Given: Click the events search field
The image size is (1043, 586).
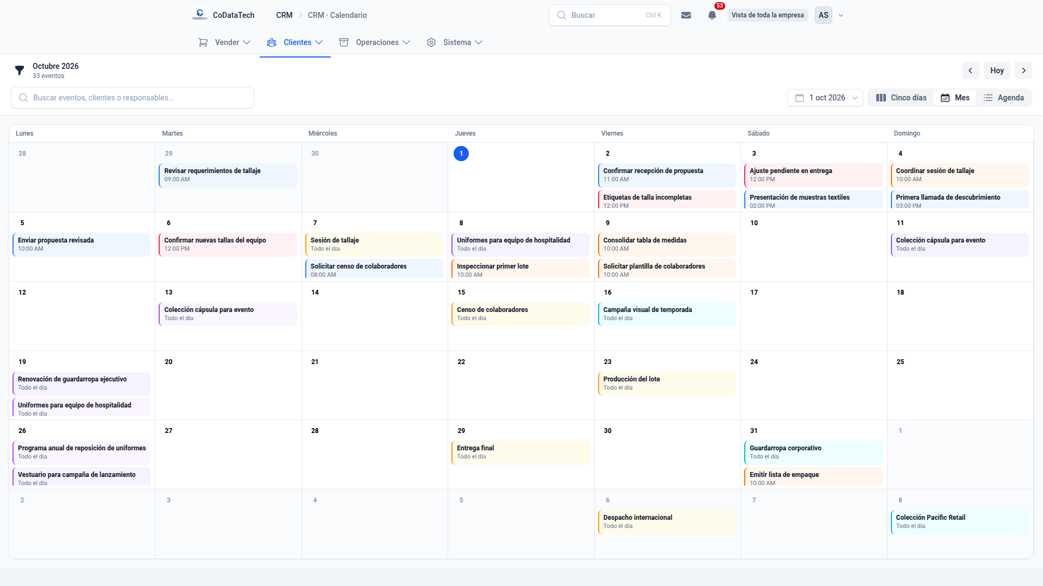Looking at the screenshot, I should pos(133,98).
